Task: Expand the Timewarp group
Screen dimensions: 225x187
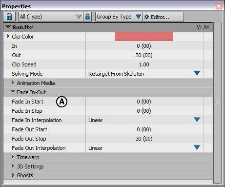Action: click(13, 157)
